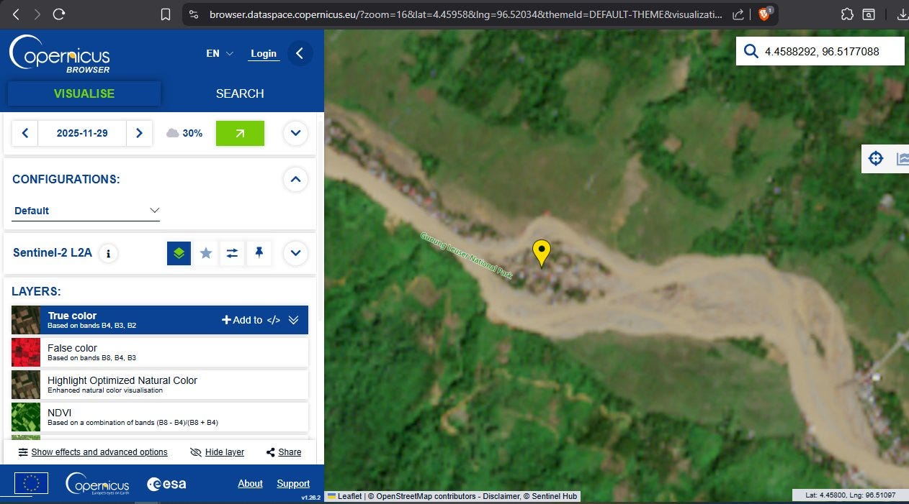Click Add to for True color
The image size is (909, 504).
242,320
